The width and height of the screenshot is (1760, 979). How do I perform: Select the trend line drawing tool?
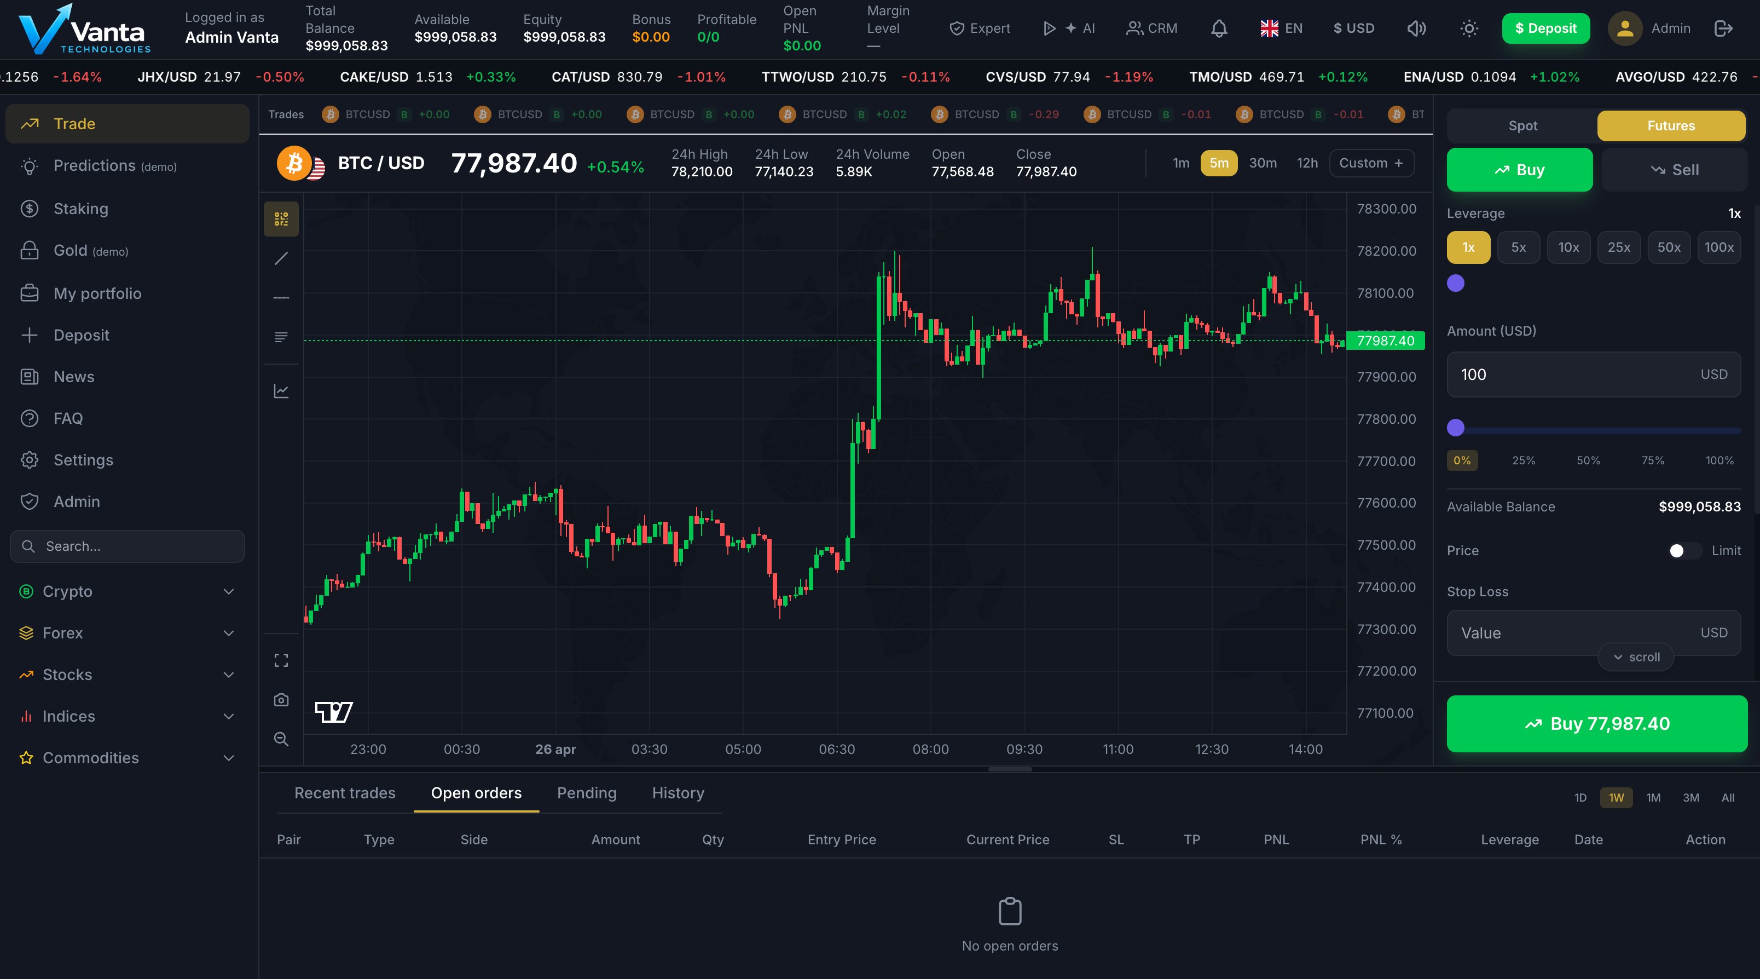pos(281,258)
